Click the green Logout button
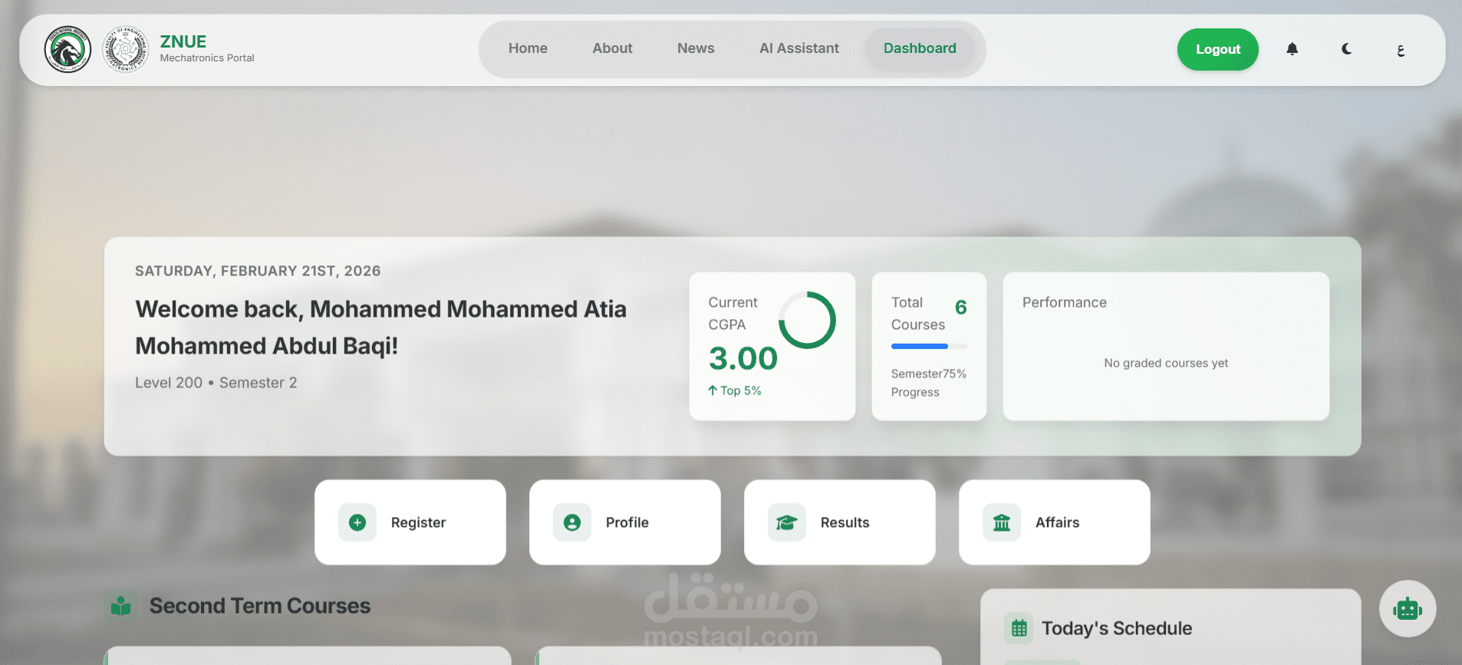 (x=1218, y=49)
